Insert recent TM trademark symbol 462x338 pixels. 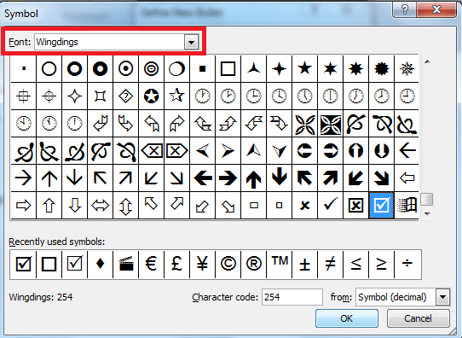coord(279,264)
